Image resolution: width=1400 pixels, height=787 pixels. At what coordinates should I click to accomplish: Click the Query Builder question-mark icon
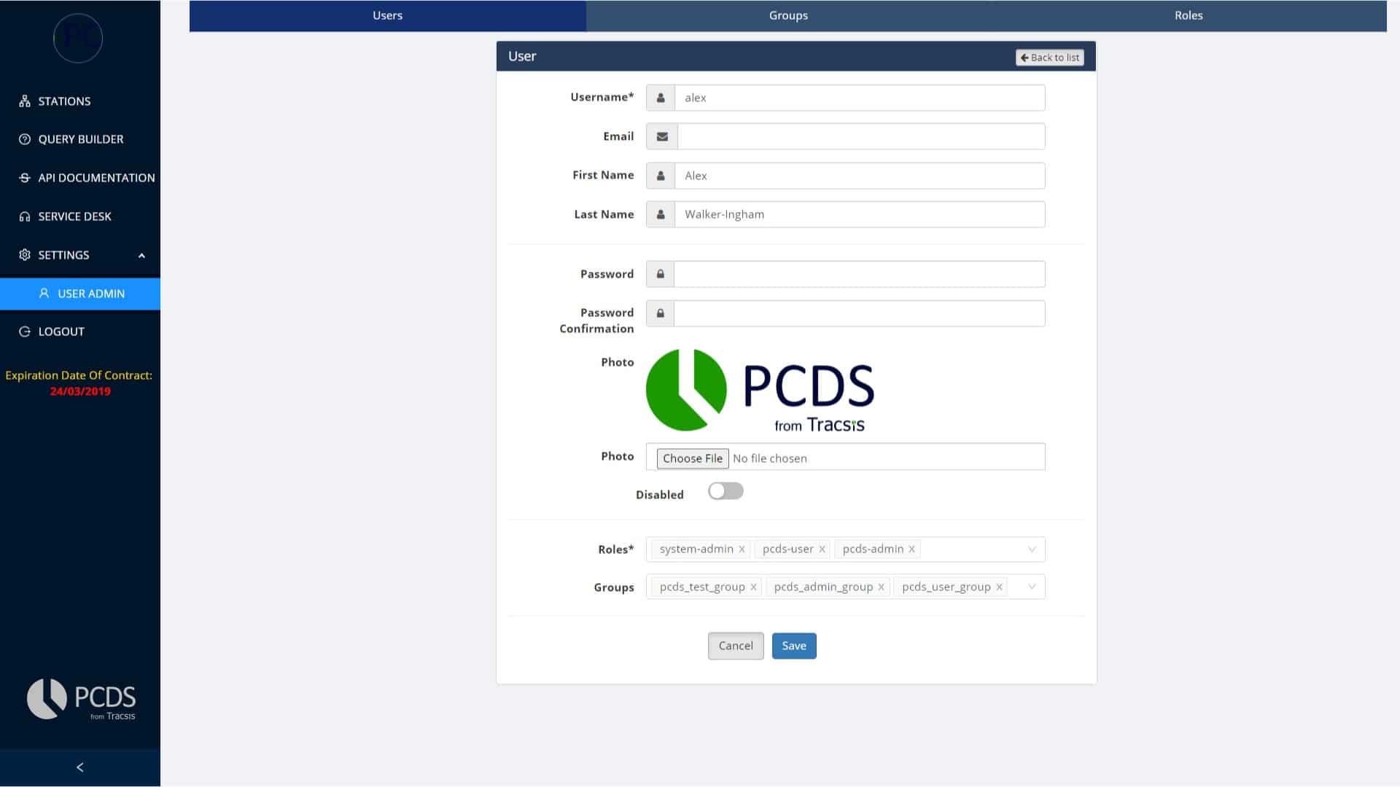(25, 139)
